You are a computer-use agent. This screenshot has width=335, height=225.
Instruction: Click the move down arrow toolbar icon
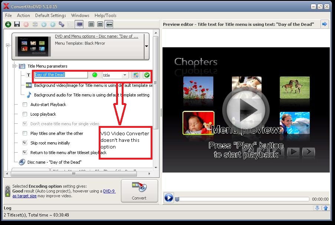tap(44, 24)
